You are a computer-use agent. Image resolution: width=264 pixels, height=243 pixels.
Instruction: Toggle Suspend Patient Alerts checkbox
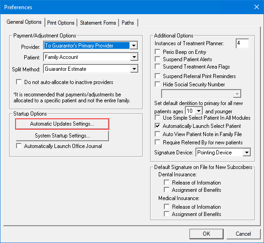[x=157, y=59]
